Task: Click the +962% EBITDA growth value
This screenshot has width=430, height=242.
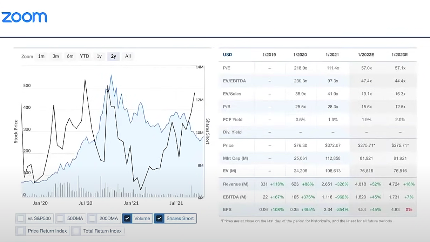Action: 342,197
